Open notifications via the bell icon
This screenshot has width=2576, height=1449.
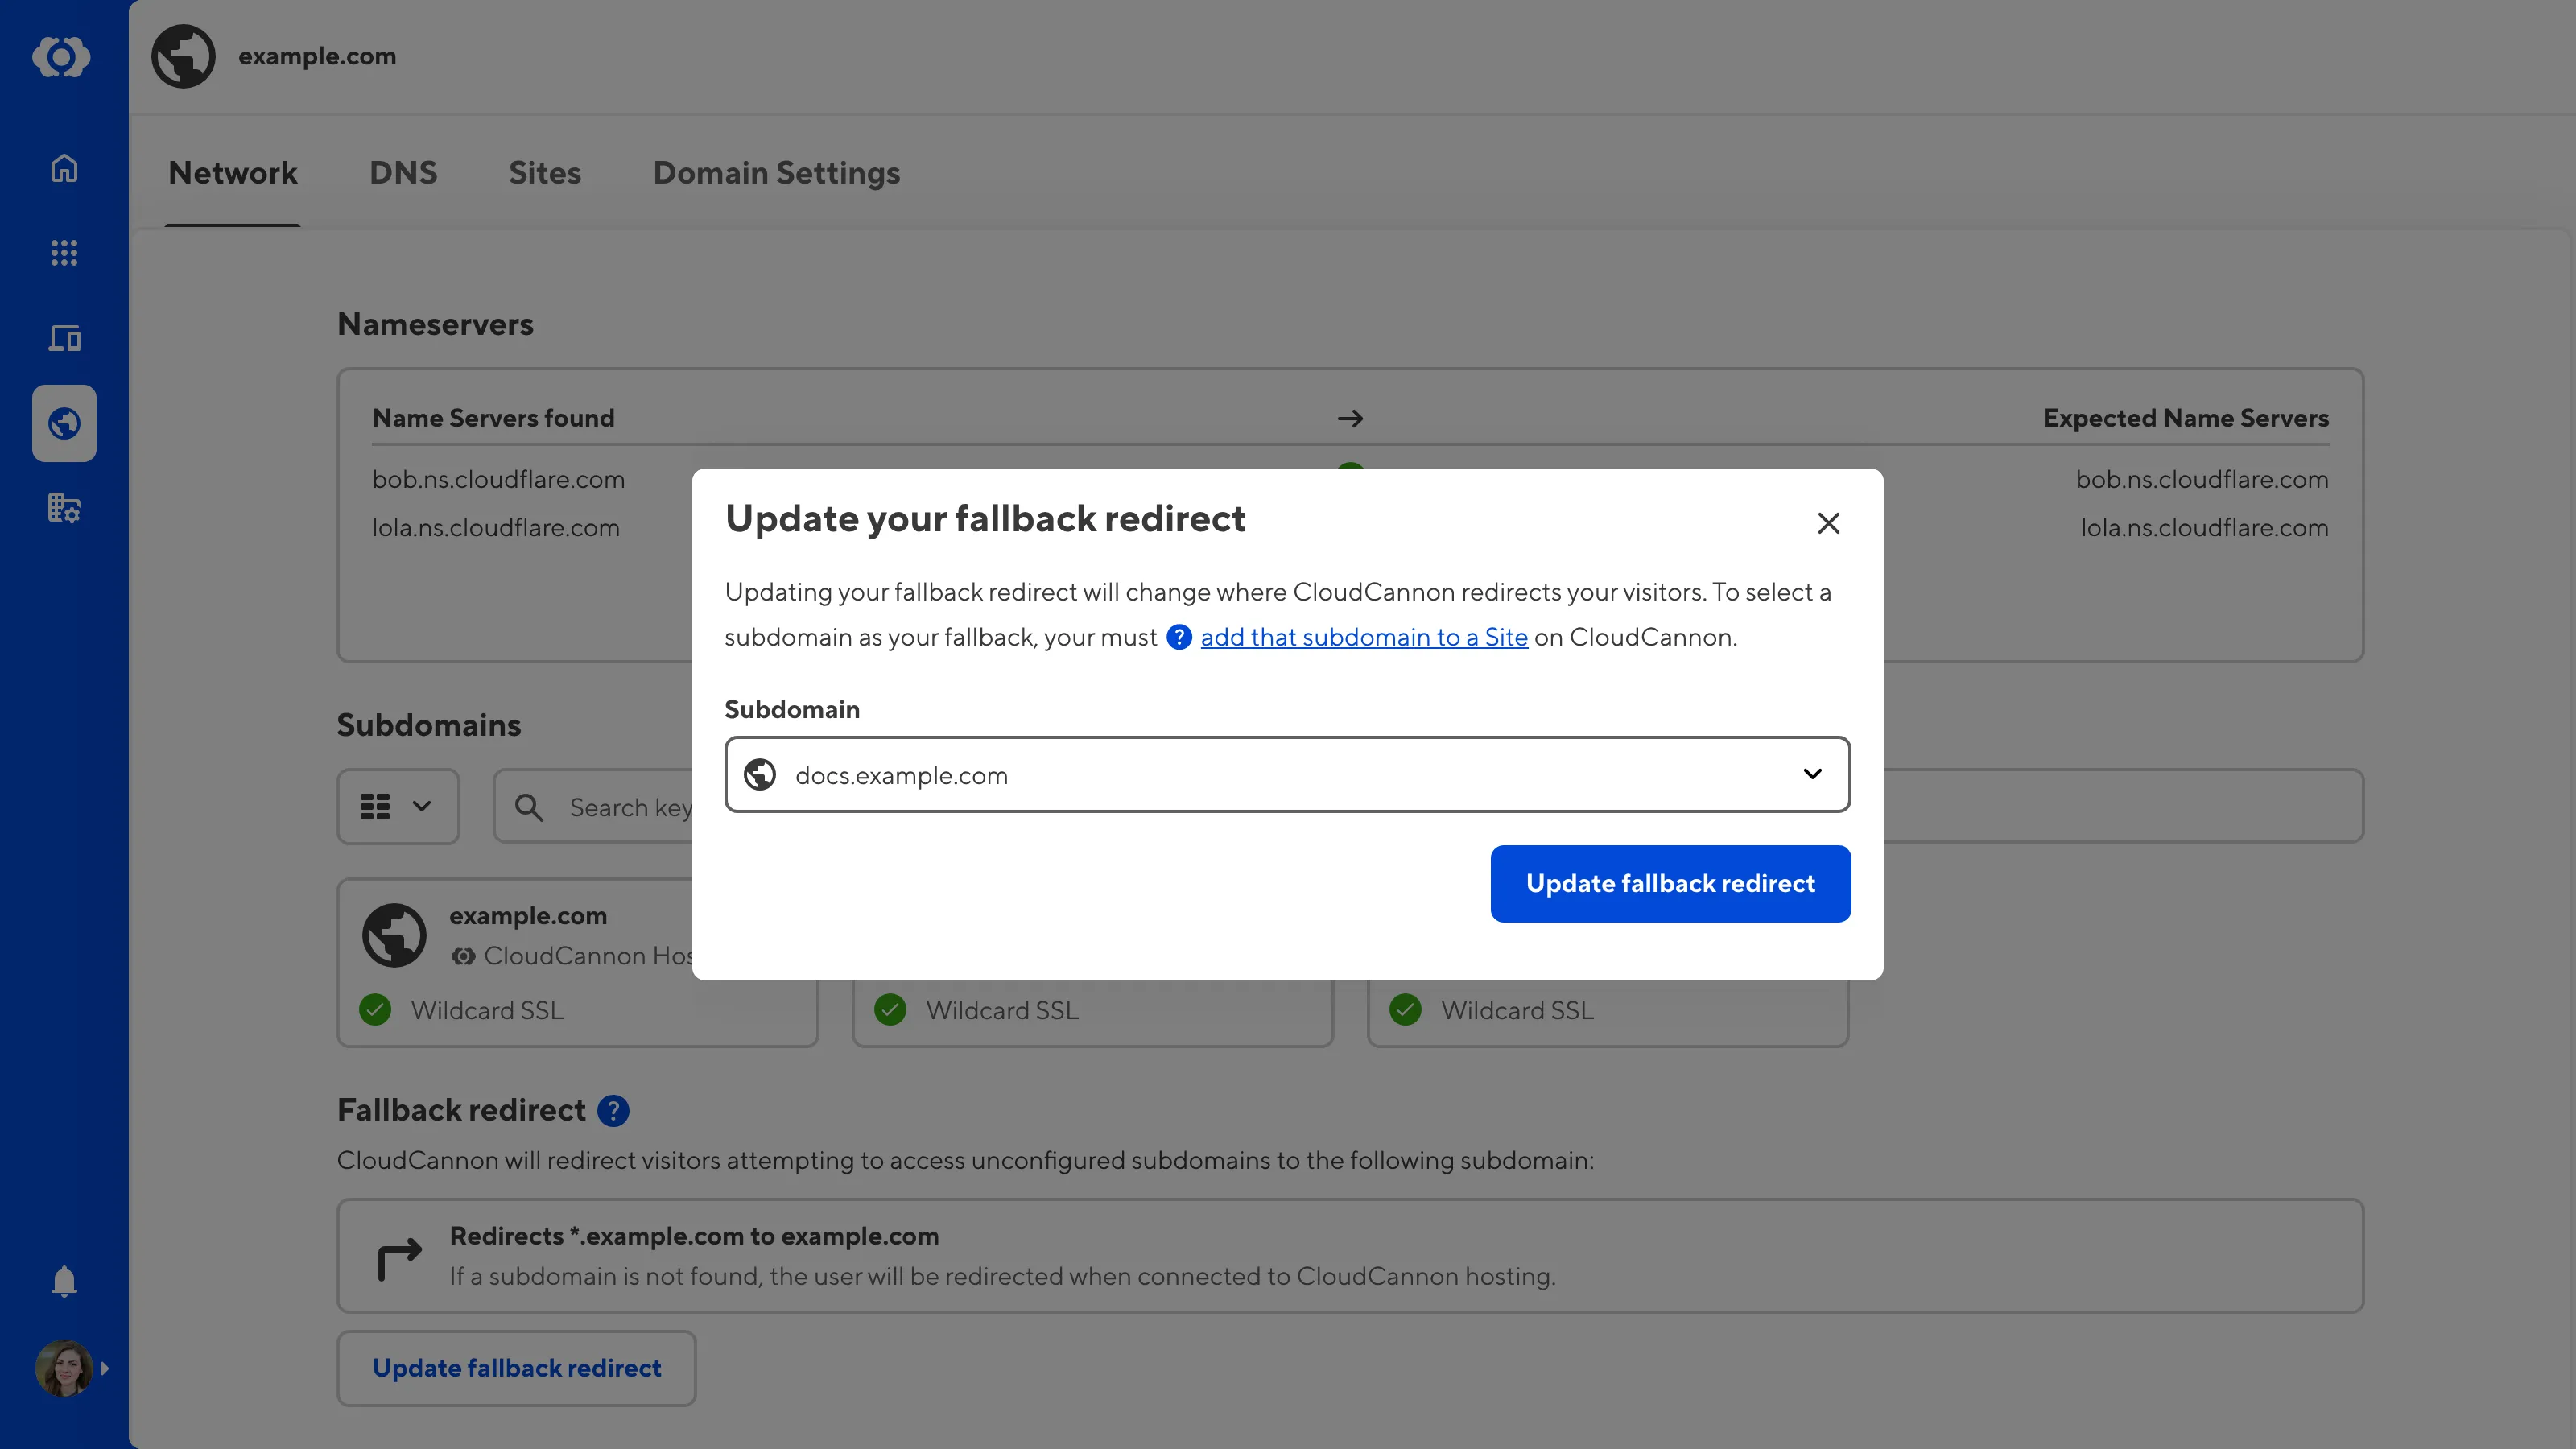63,1281
